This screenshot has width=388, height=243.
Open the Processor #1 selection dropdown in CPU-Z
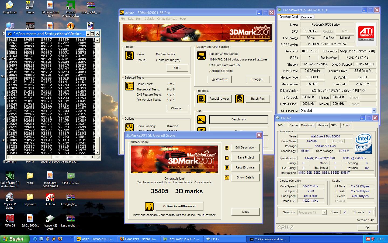pyautogui.click(x=324, y=212)
